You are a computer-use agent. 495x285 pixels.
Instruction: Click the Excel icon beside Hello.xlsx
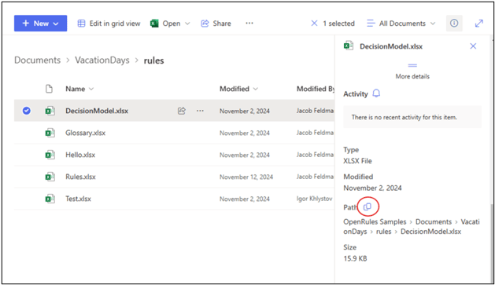[x=50, y=155]
